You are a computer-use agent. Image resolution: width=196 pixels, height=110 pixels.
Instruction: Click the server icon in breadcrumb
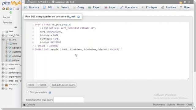28,2
